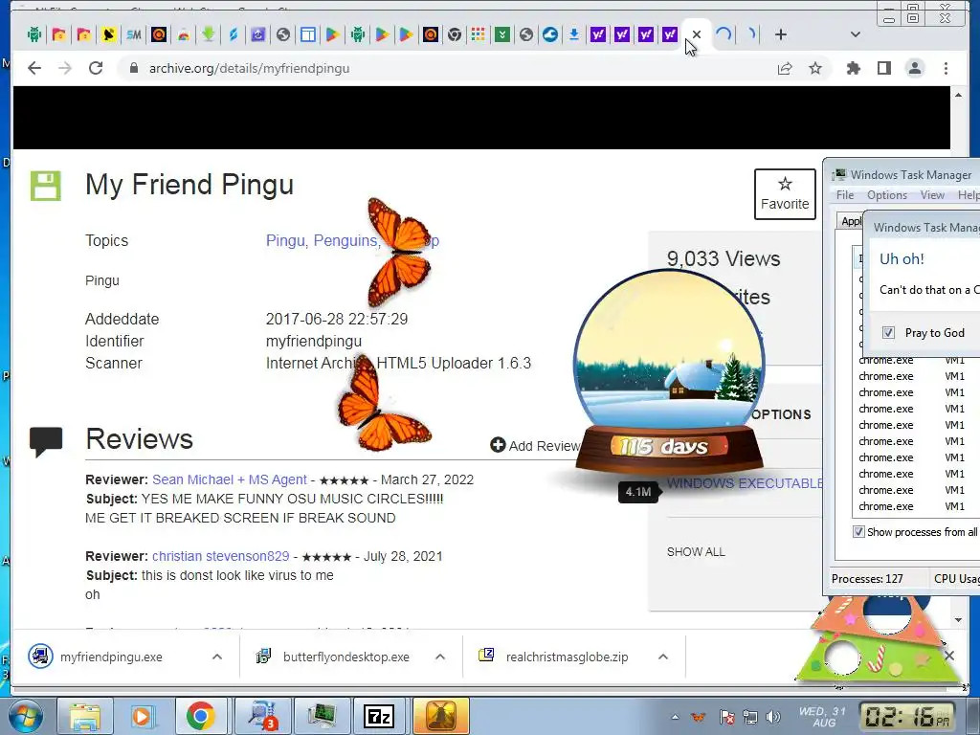Viewport: 980px width, 735px height.
Task: Favorite this item with the star button
Action: 785,193
